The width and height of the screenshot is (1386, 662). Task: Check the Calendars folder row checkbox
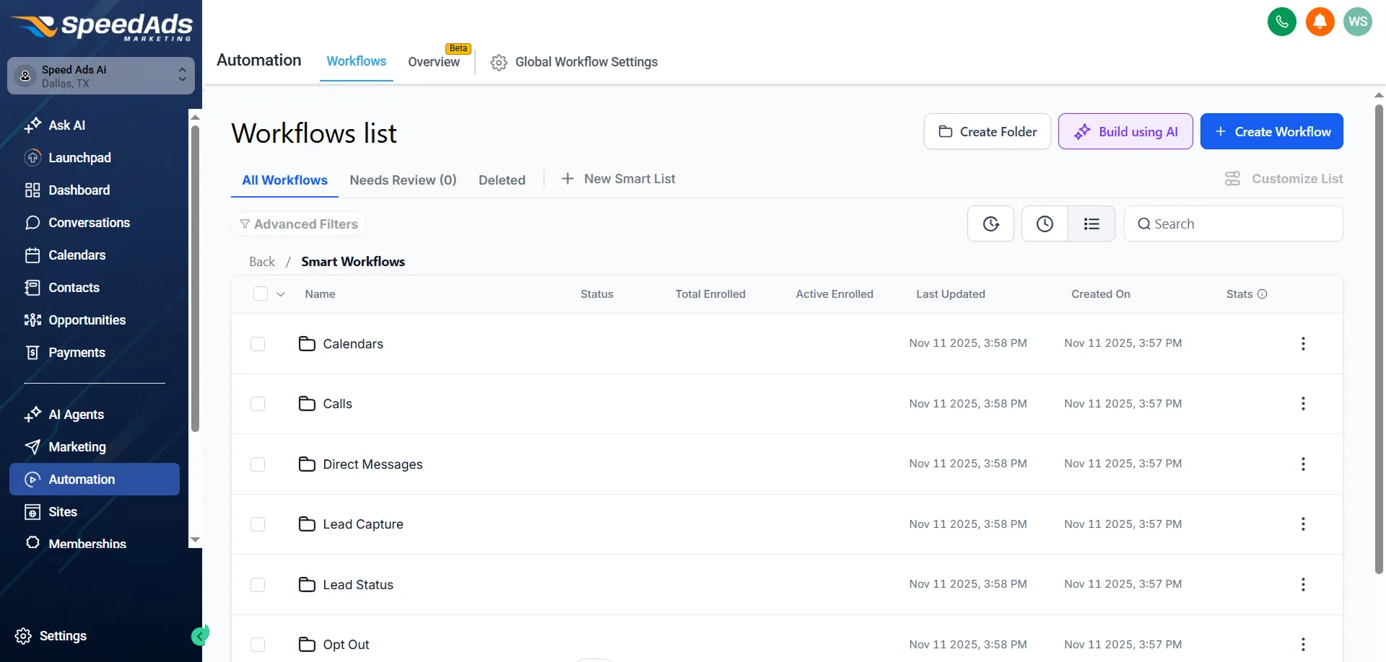click(258, 344)
